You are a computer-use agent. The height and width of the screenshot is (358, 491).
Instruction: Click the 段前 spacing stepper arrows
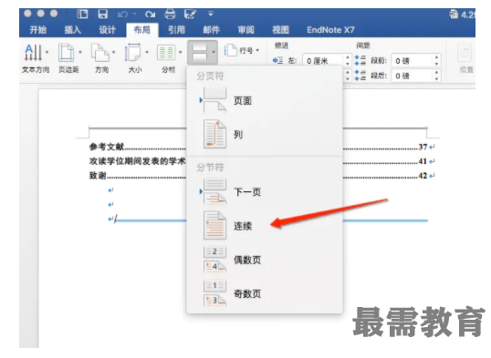click(x=437, y=61)
